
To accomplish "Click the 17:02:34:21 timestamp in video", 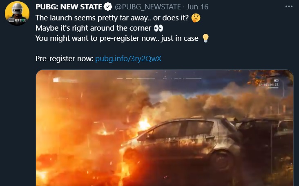I will pyautogui.click(x=268, y=84).
